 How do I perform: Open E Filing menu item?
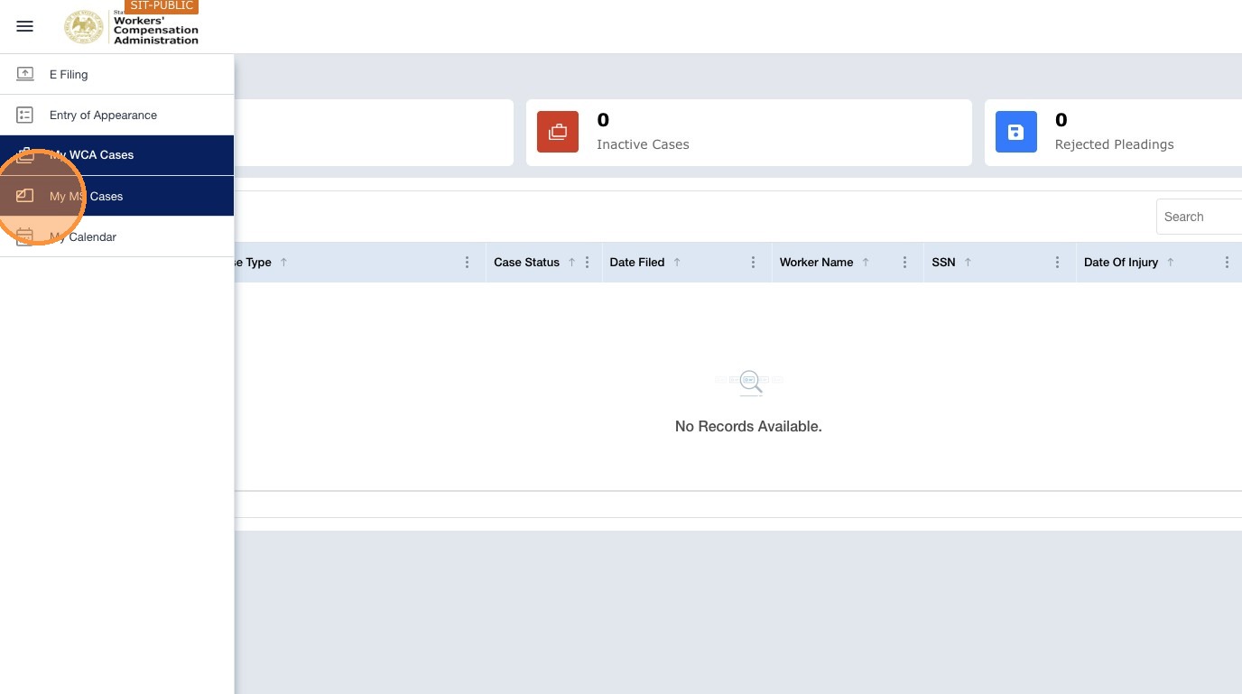(117, 74)
